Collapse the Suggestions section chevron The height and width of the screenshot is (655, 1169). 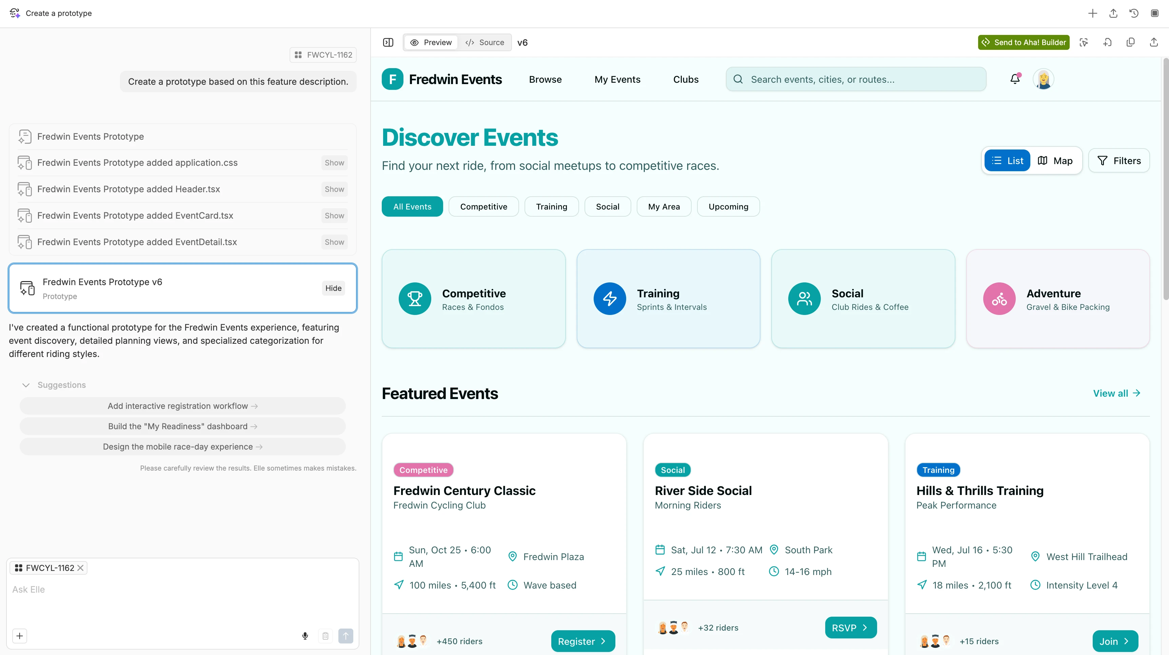[26, 385]
